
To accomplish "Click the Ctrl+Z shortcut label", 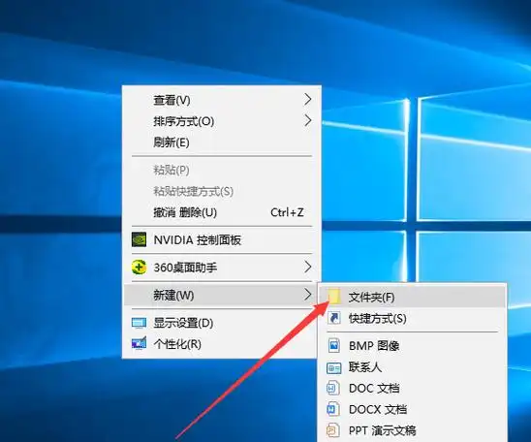I will pos(287,212).
